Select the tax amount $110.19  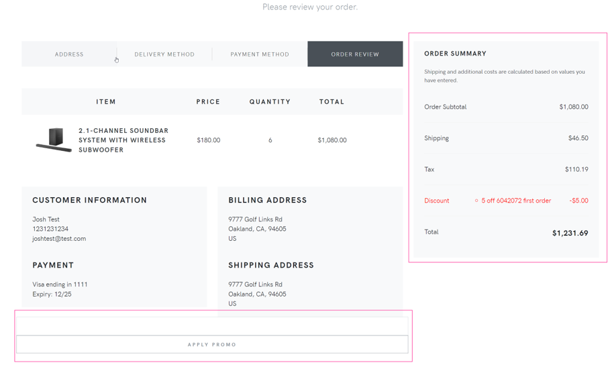[x=576, y=169]
